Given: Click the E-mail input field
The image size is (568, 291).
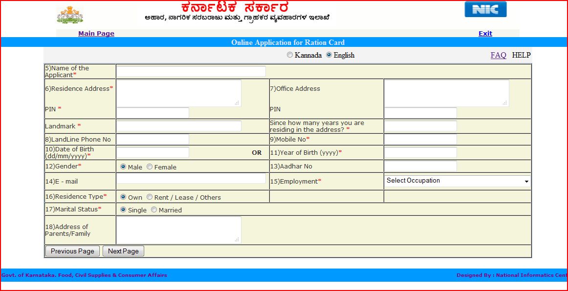Looking at the screenshot, I should (x=191, y=178).
